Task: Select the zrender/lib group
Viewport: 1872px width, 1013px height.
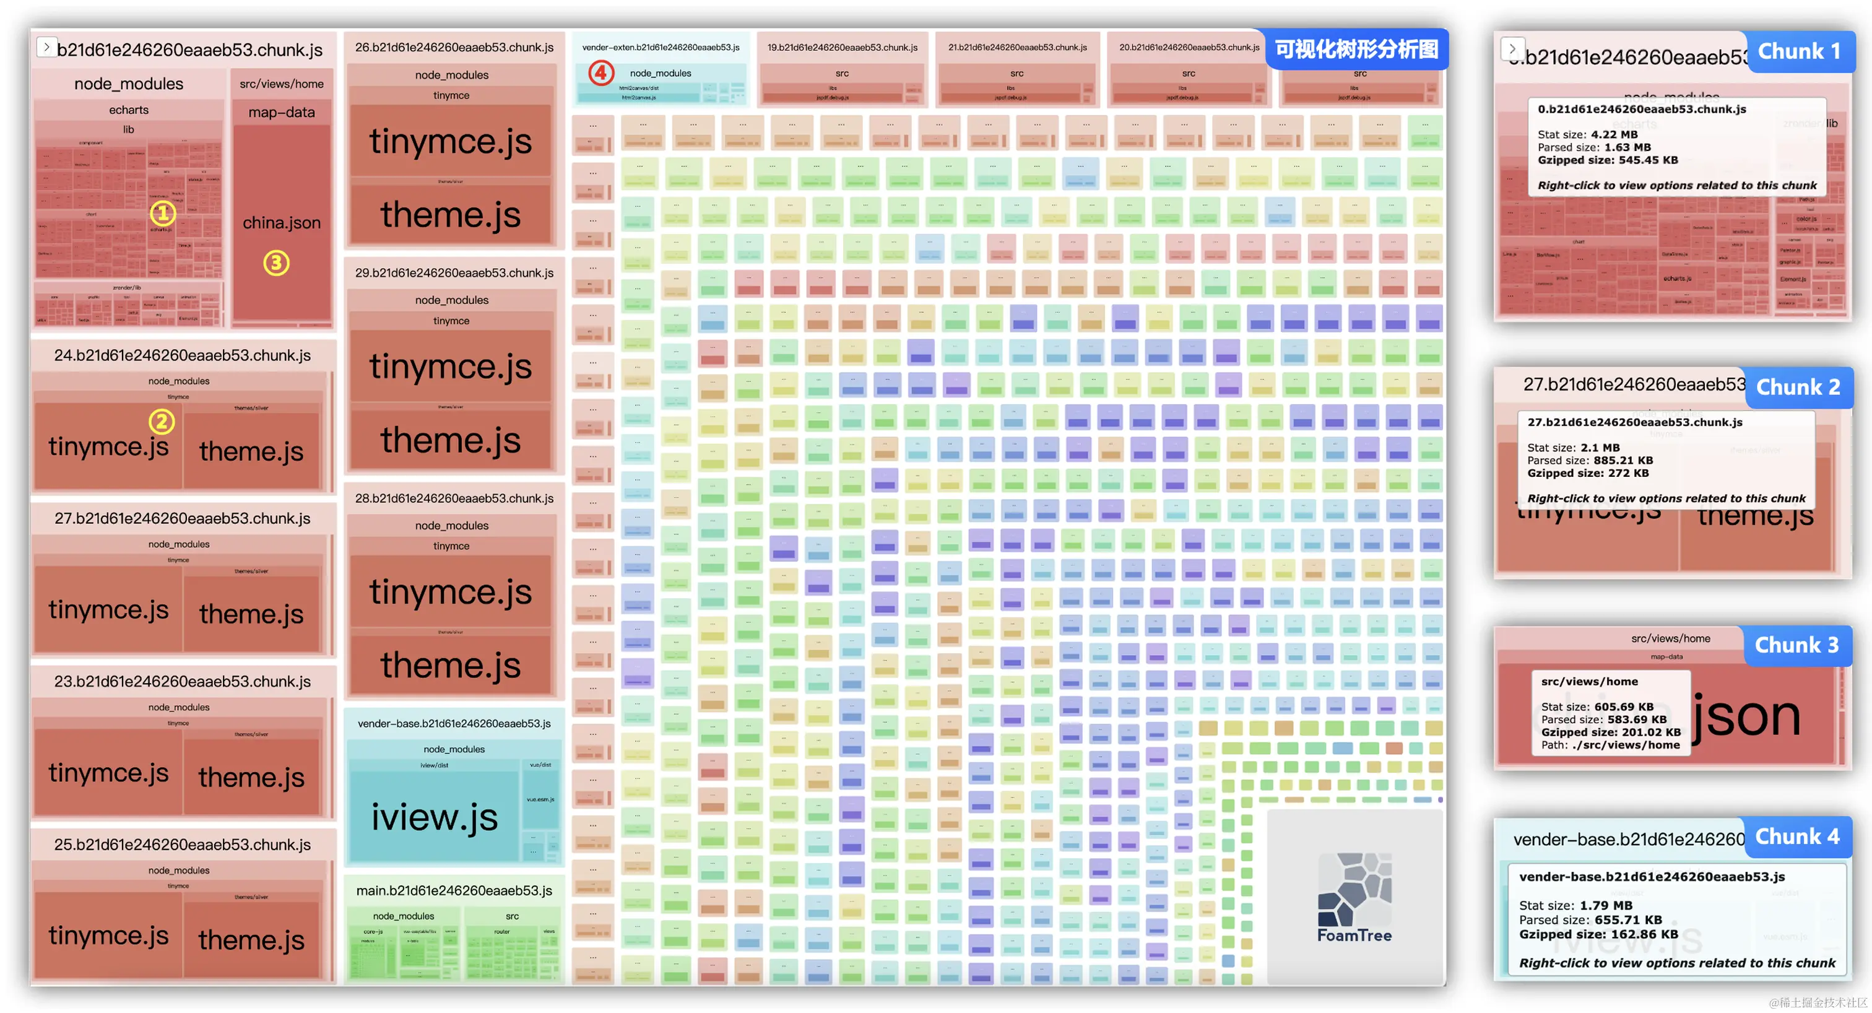Action: click(x=127, y=288)
